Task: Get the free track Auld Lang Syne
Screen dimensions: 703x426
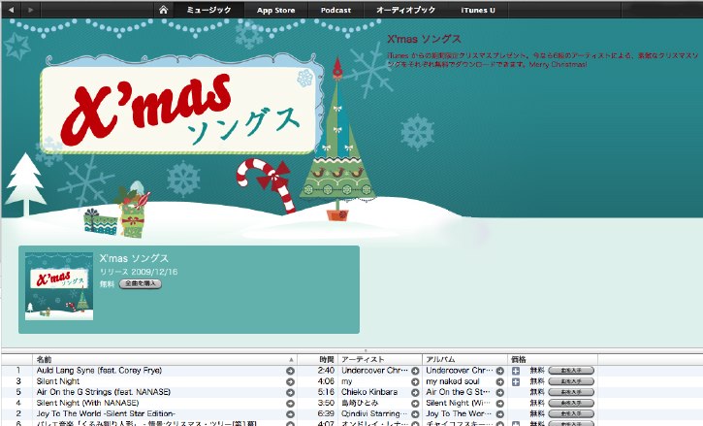Action: (571, 371)
